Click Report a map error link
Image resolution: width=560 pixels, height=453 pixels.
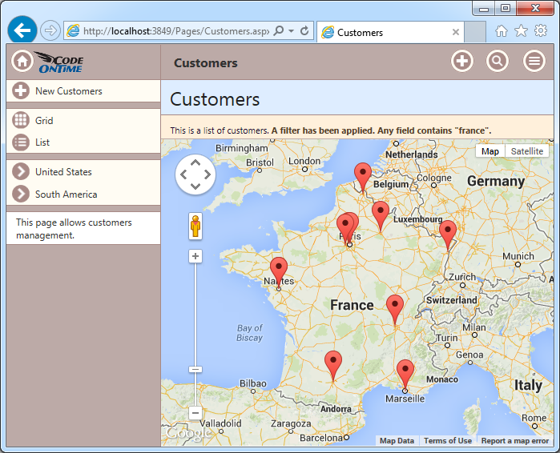pos(514,441)
